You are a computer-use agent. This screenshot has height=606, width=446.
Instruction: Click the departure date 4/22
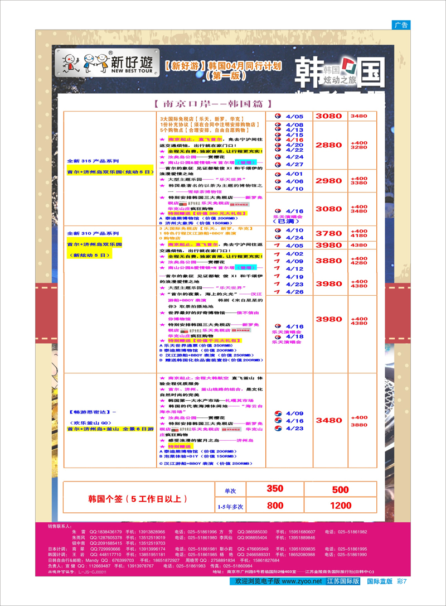point(294,150)
